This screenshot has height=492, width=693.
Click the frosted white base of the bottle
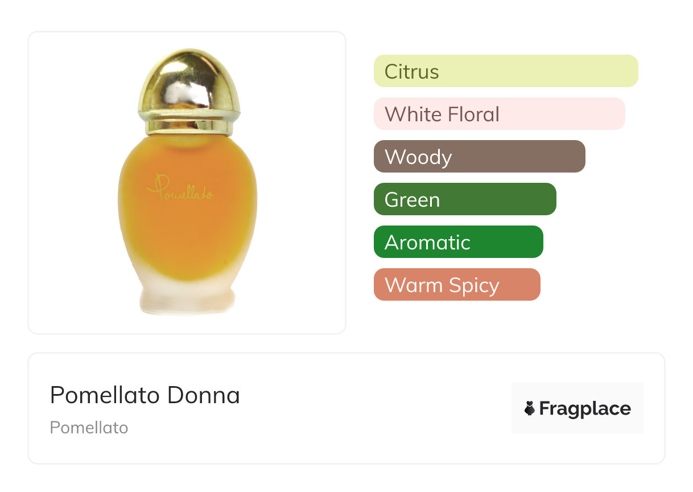coord(188,299)
